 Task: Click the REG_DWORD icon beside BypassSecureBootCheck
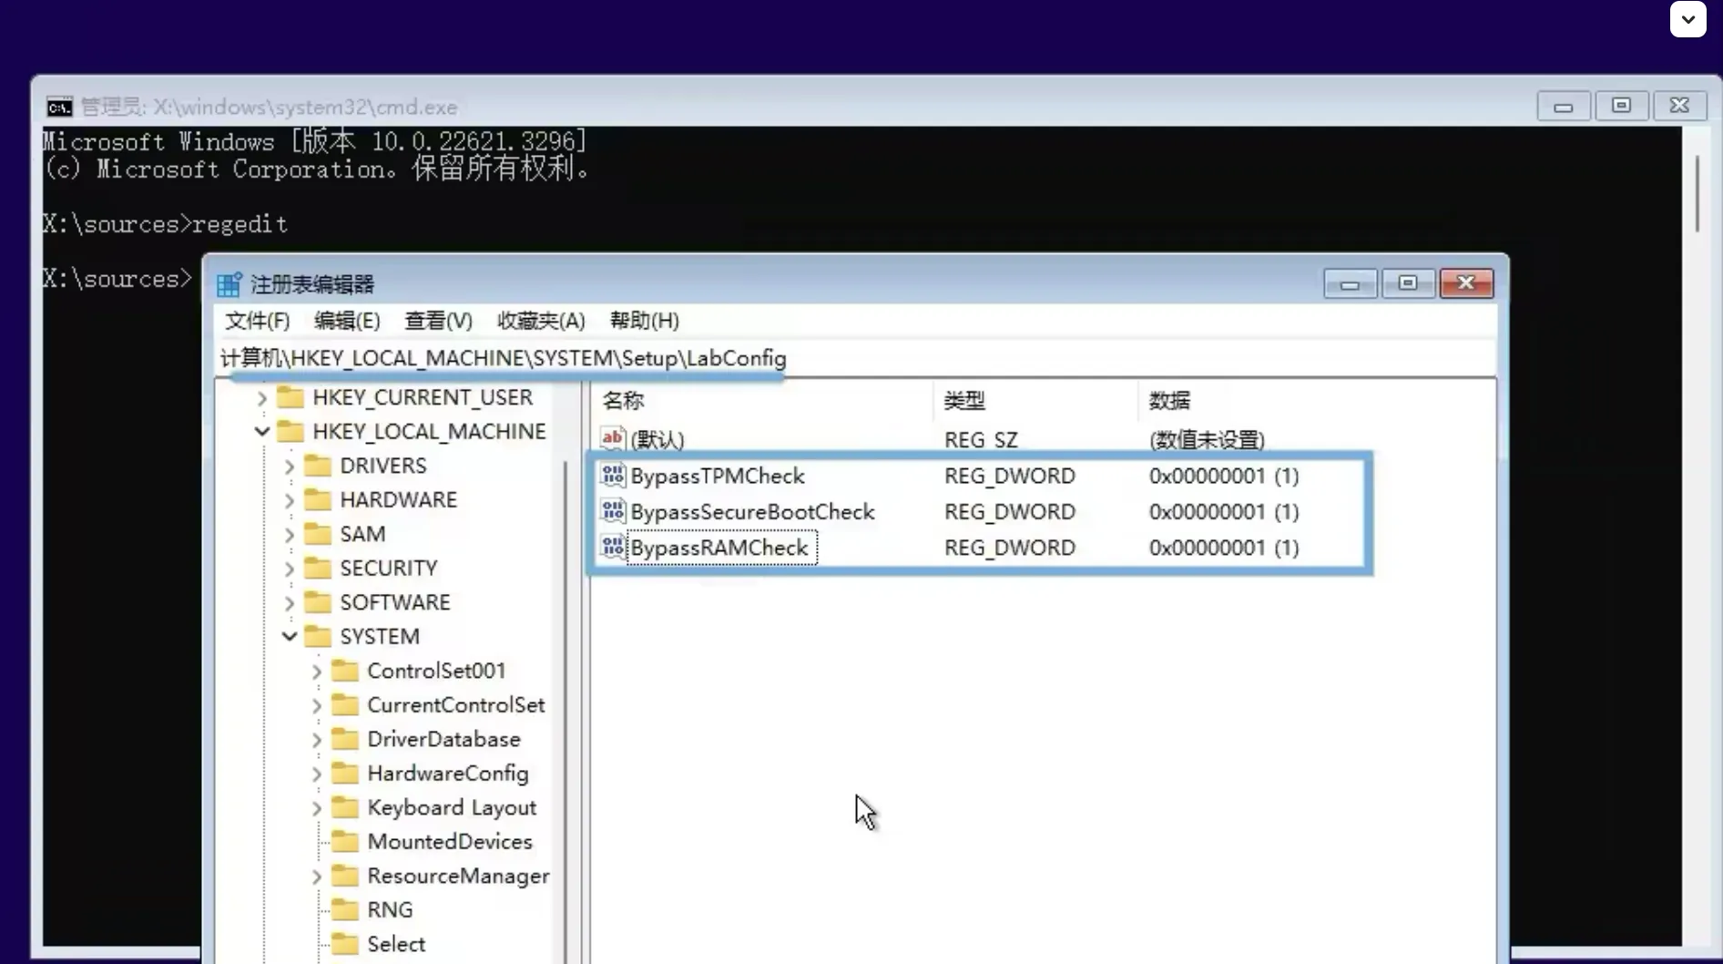611,511
